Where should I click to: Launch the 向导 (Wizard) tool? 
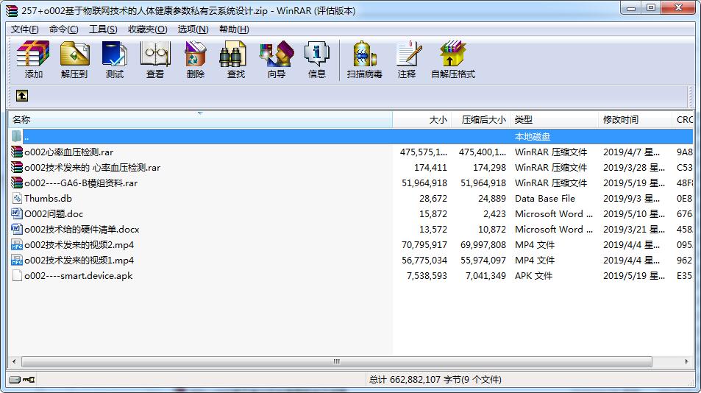(277, 60)
